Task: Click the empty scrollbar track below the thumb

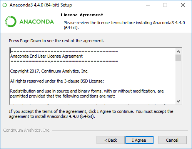Action: coord(178,80)
